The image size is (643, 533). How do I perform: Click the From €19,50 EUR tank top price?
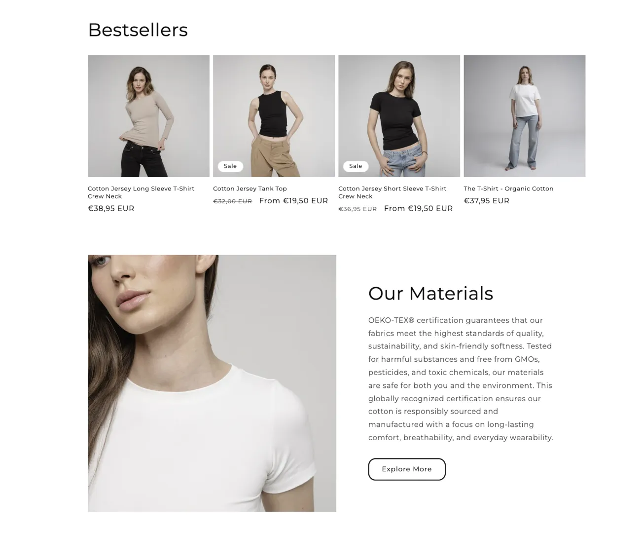[293, 201]
